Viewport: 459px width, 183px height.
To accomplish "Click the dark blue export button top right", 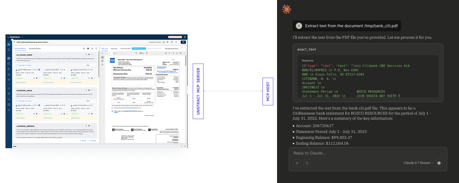I will pos(183,42).
